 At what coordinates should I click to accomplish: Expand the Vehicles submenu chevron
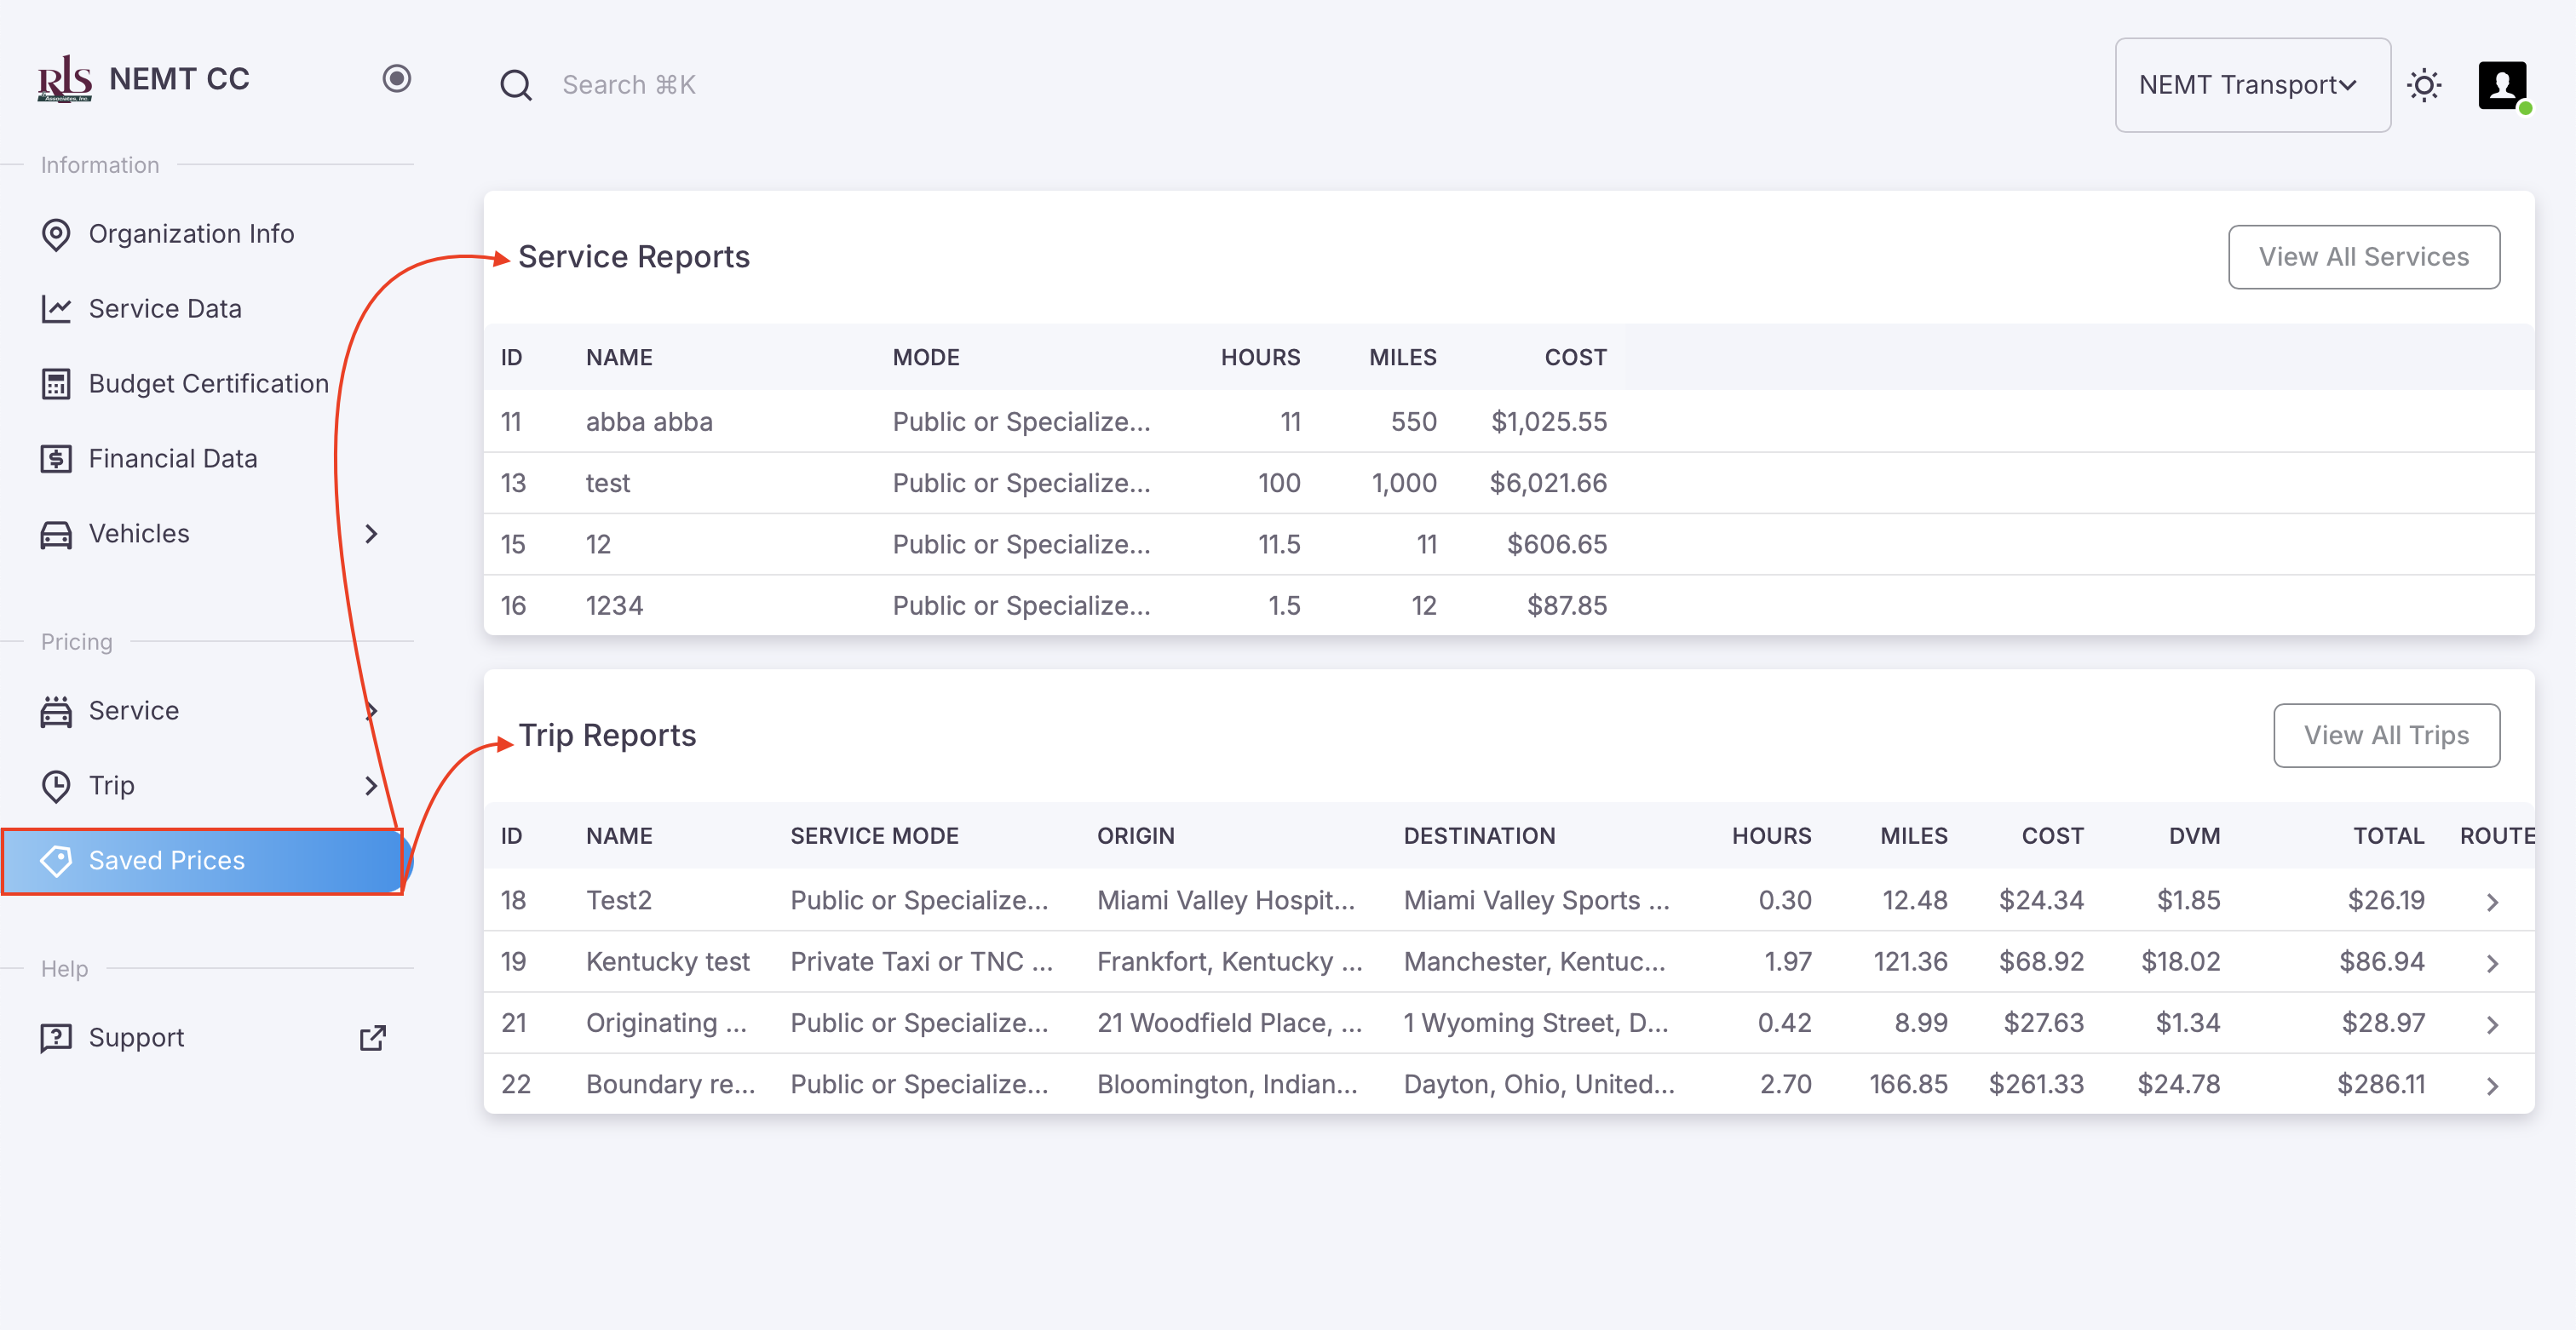coord(371,534)
